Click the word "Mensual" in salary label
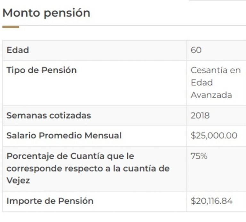The width and height of the screenshot is (246, 222). click(103, 136)
